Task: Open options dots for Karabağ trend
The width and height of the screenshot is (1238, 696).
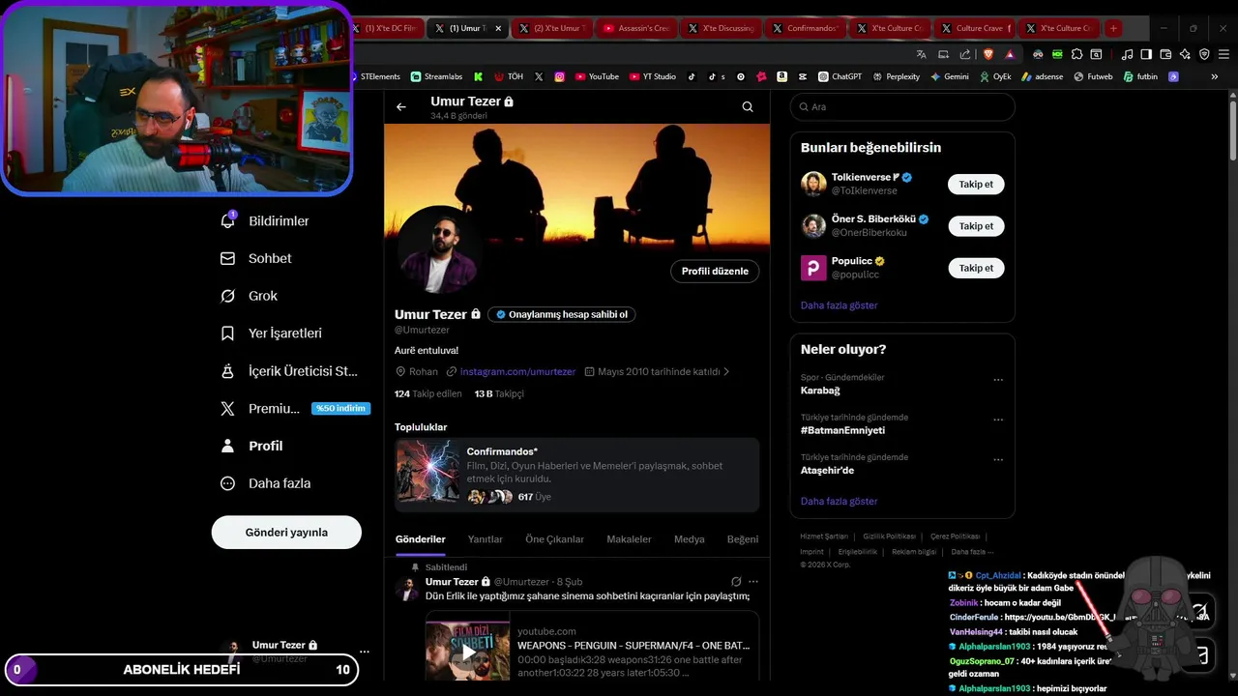Action: (998, 380)
